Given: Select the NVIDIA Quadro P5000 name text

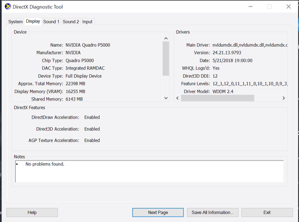Looking at the screenshot, I should 88,45.
